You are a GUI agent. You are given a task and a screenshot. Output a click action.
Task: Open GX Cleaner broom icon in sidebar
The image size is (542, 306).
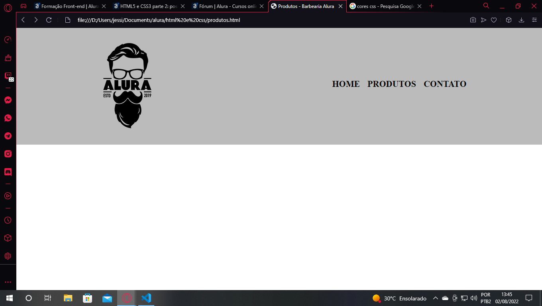point(8,58)
